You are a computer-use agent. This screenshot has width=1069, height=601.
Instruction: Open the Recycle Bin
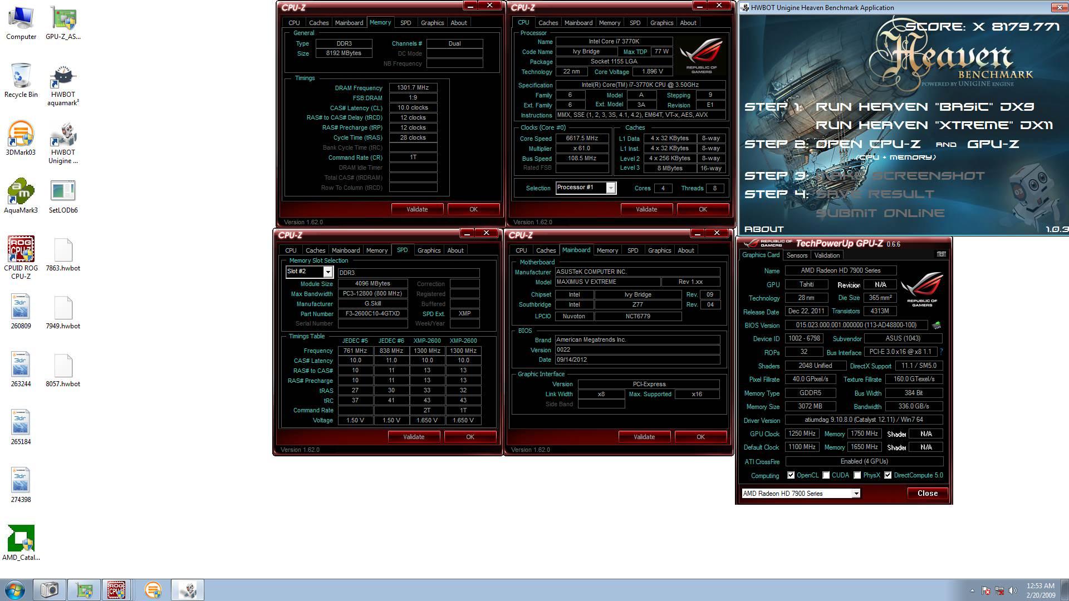coord(21,81)
